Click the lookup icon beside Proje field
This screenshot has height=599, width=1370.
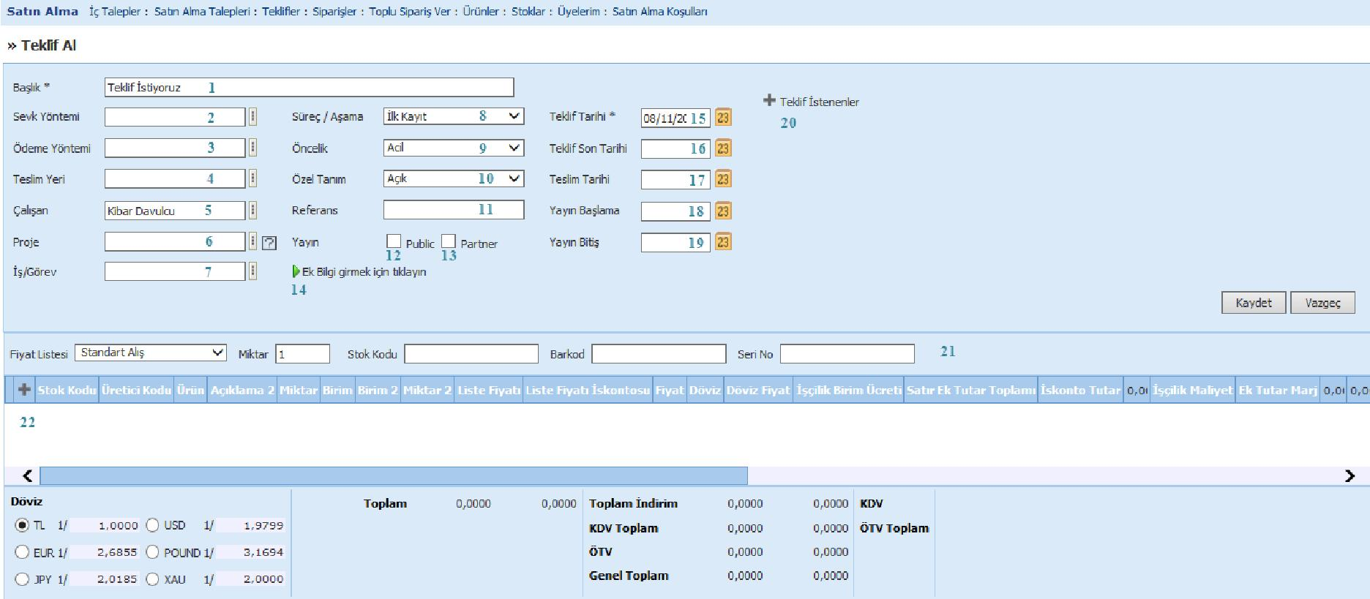252,241
